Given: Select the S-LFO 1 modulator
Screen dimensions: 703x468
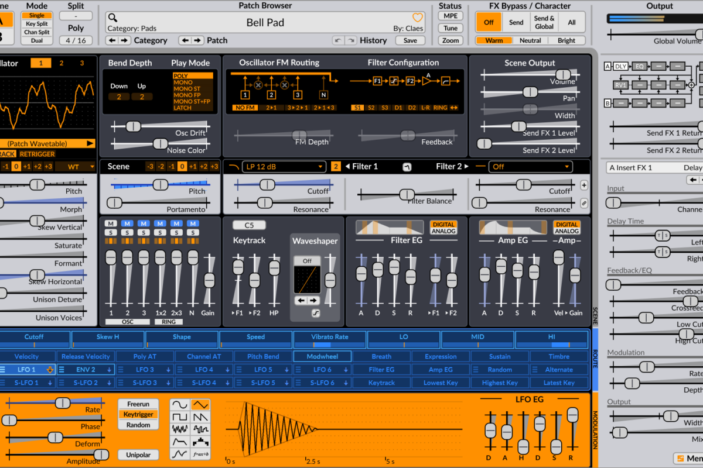Looking at the screenshot, I should tap(27, 383).
